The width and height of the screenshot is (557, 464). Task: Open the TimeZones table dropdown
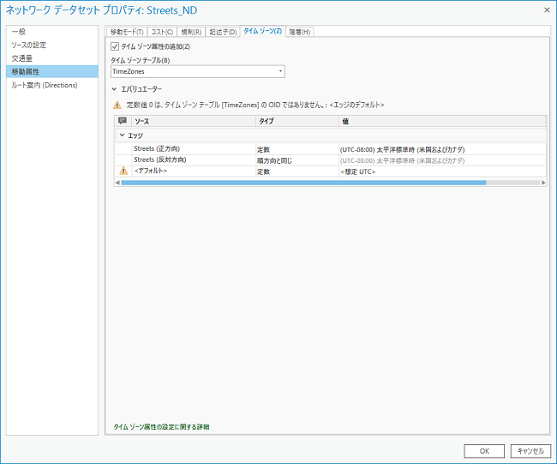[x=279, y=72]
